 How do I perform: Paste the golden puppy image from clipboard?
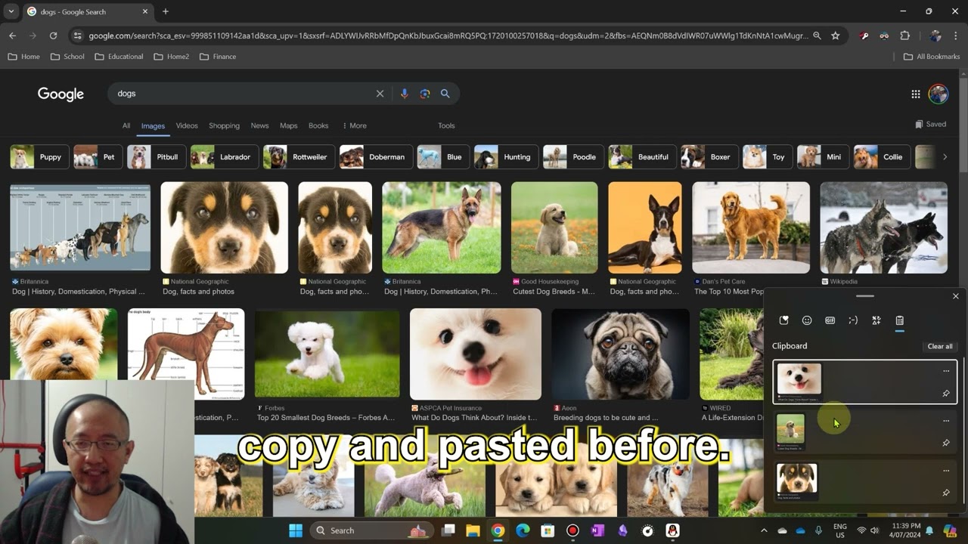click(x=864, y=431)
